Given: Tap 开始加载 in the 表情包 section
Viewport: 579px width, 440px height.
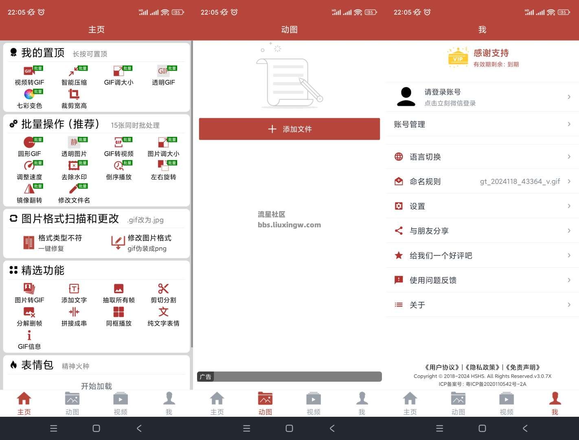Looking at the screenshot, I should (x=96, y=385).
